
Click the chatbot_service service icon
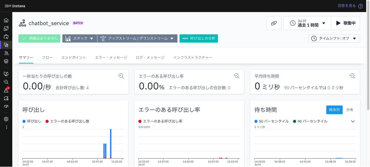(x=22, y=23)
